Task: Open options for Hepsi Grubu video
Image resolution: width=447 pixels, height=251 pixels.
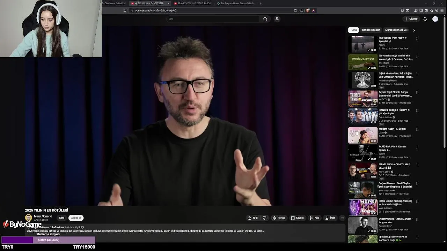Action: click(x=417, y=201)
